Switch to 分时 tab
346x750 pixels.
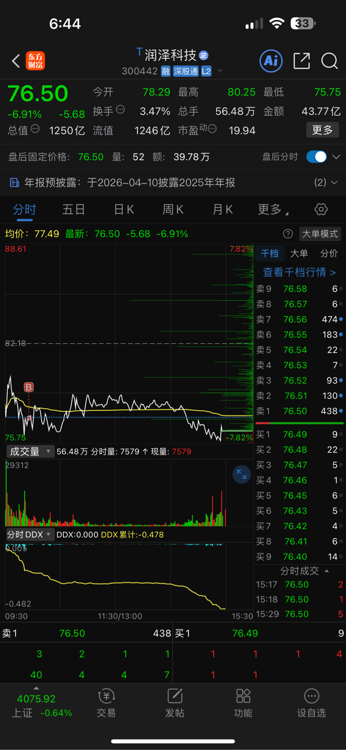pos(24,209)
